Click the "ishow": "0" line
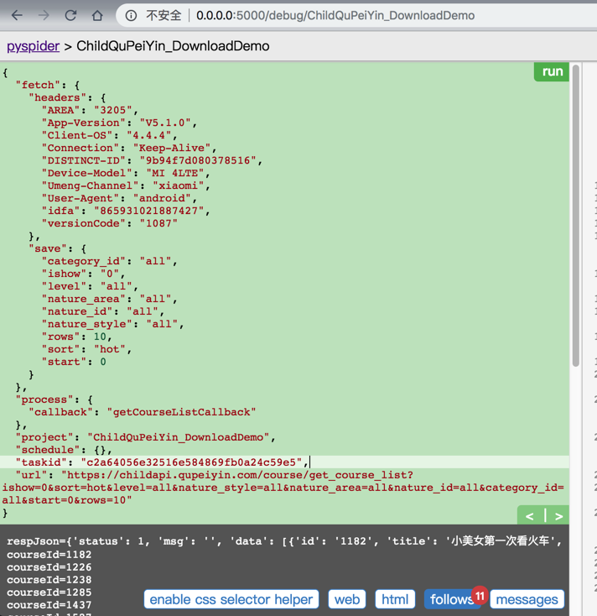 (x=83, y=274)
